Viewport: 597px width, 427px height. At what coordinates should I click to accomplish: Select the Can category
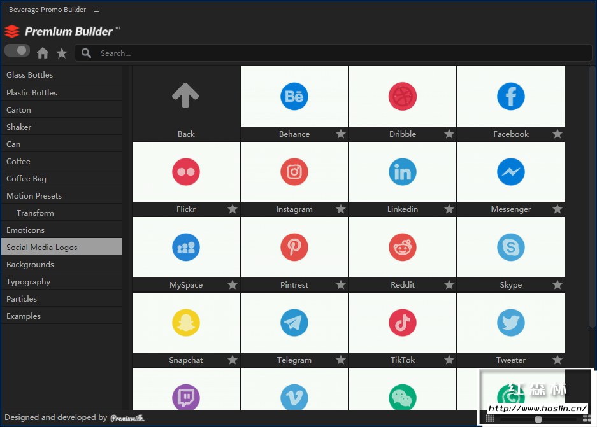[x=62, y=144]
